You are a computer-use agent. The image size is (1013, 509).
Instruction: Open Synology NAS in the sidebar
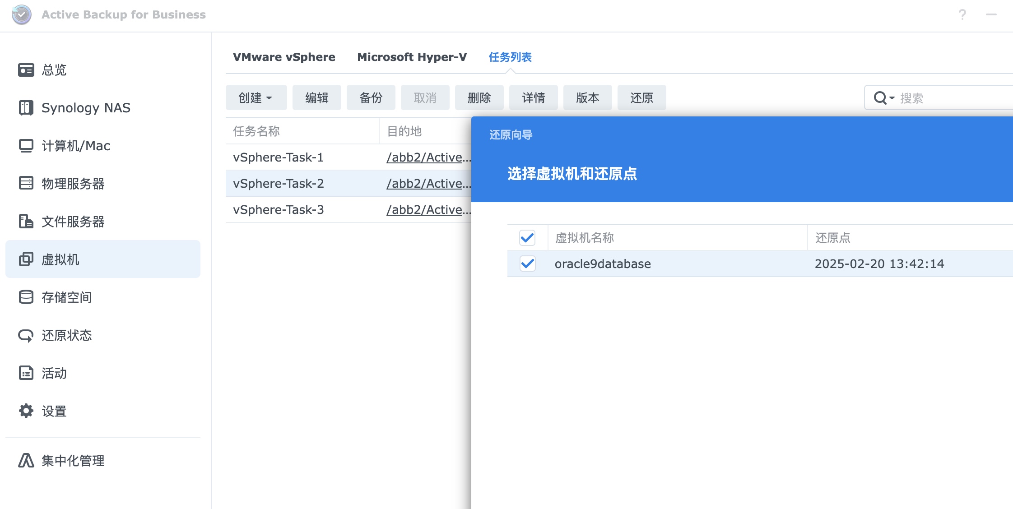coord(103,108)
